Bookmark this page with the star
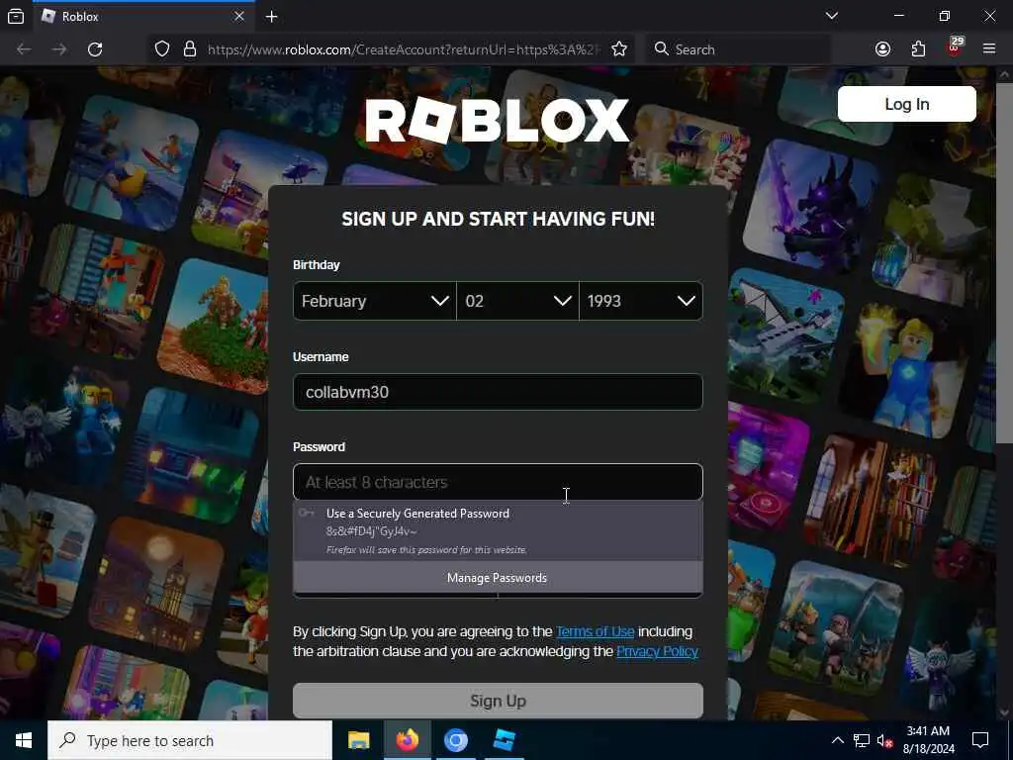The width and height of the screenshot is (1013, 760). point(619,49)
